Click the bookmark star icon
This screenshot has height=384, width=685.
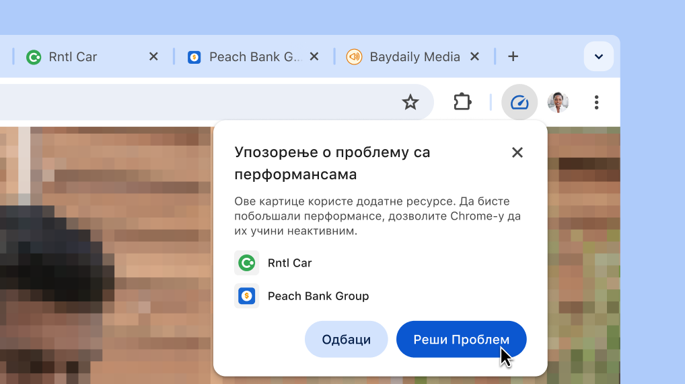pyautogui.click(x=410, y=103)
